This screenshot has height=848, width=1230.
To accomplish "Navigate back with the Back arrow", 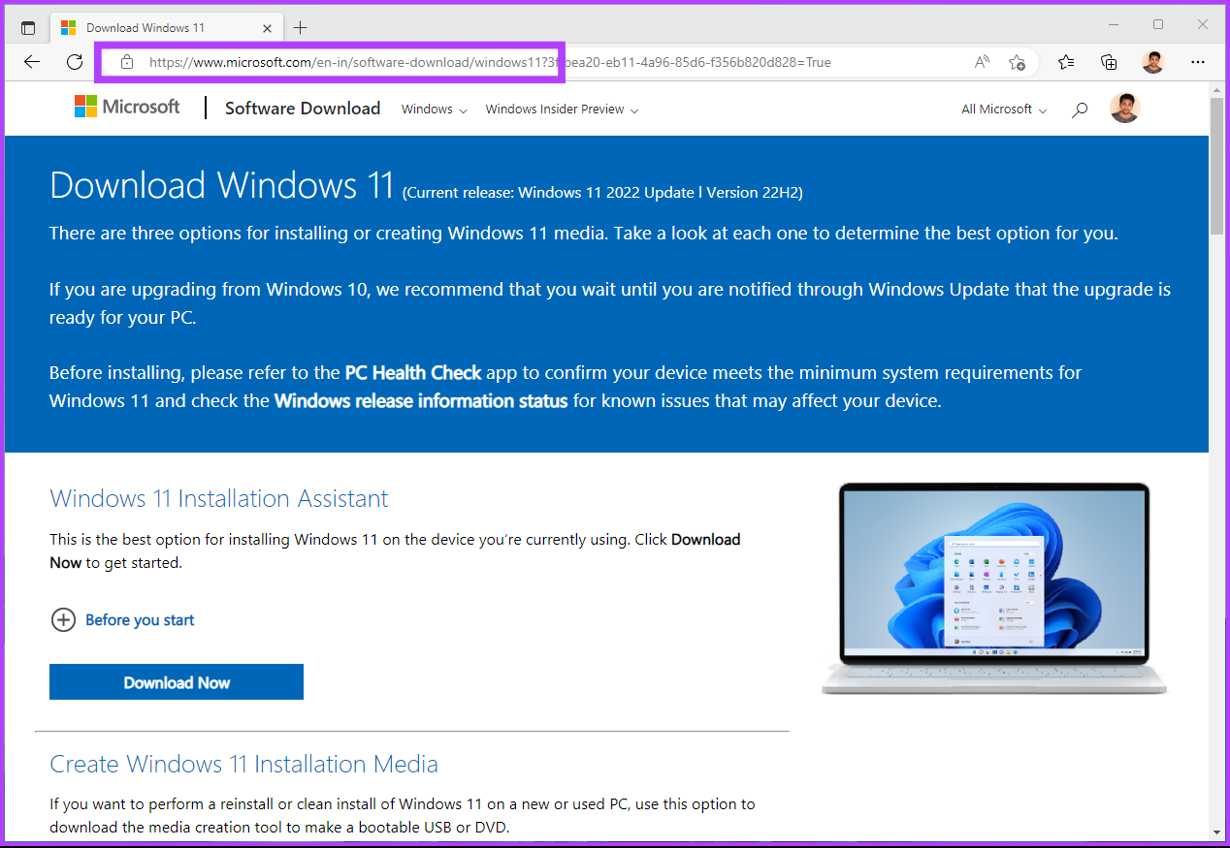I will [32, 62].
